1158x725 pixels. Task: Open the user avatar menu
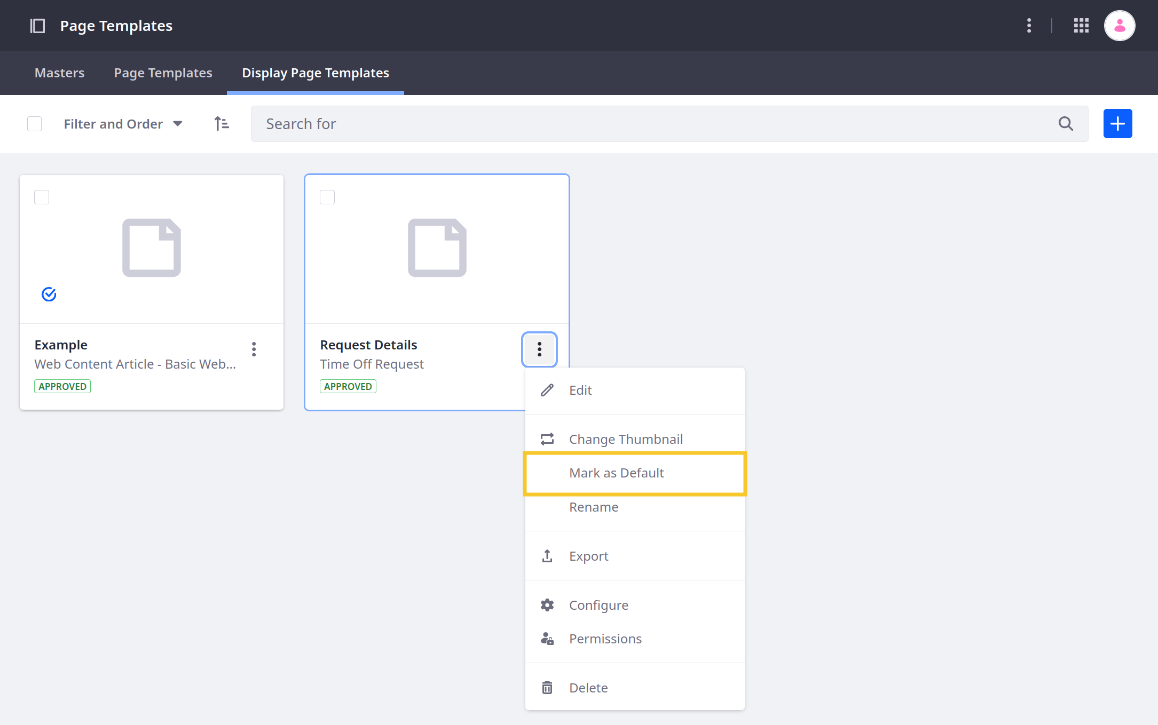[x=1120, y=26]
